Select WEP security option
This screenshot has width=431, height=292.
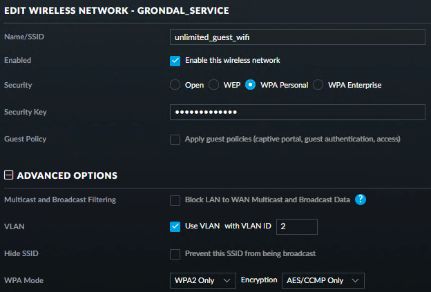(213, 85)
